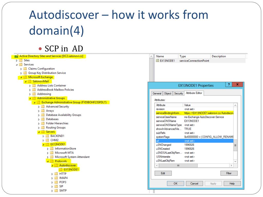Select the url attribute row
The height and width of the screenshot is (197, 263).
[195, 141]
